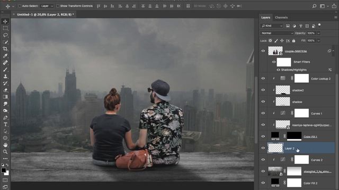The image size is (339, 190).
Task: Hide the Color Fill 1 layer
Action: (263, 136)
